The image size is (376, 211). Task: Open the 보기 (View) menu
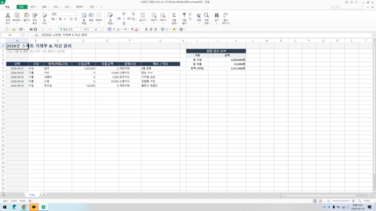[33, 7]
